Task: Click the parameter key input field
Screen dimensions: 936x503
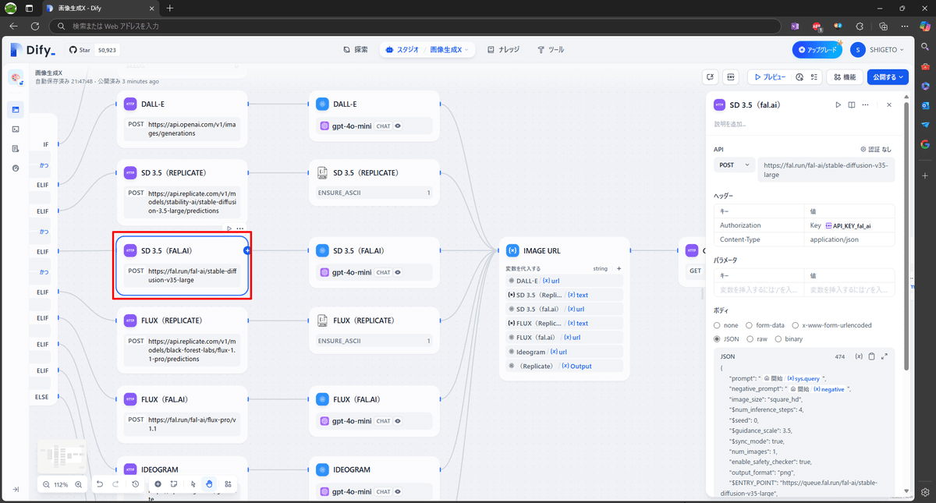Action: click(x=759, y=290)
